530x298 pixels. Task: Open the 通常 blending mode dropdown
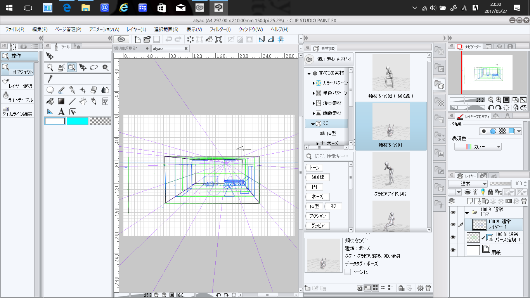pyautogui.click(x=468, y=184)
